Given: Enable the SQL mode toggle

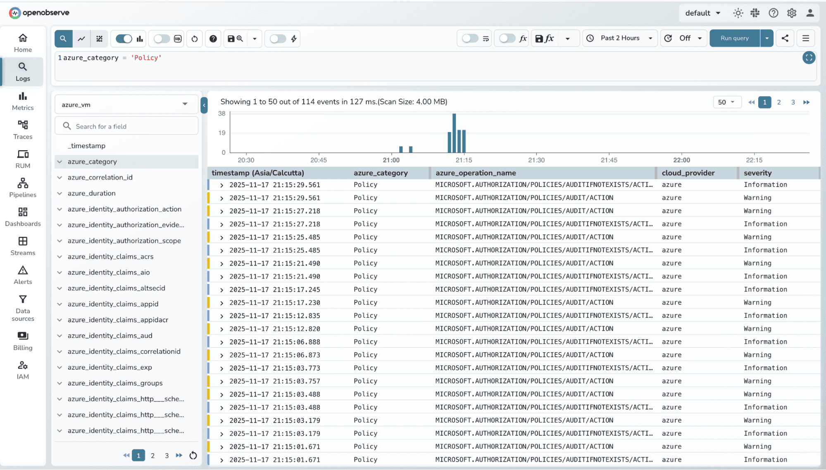Looking at the screenshot, I should [160, 38].
